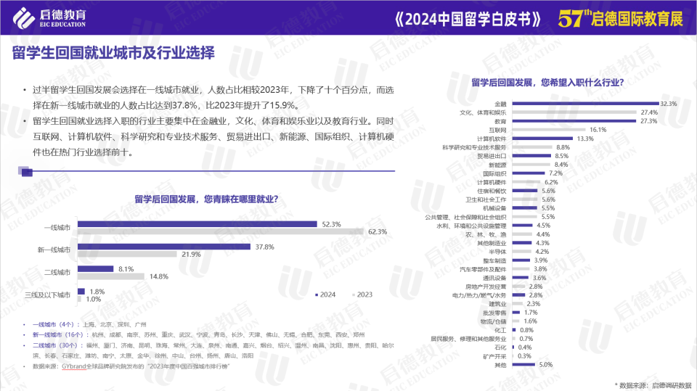Click the 贸易进出口 industry label
The width and height of the screenshot is (697, 391).
[x=492, y=156]
